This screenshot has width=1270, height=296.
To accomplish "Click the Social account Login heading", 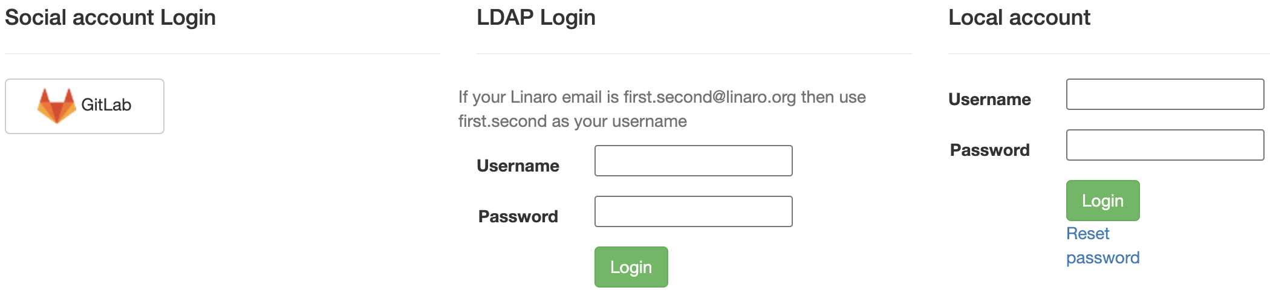I will (110, 18).
